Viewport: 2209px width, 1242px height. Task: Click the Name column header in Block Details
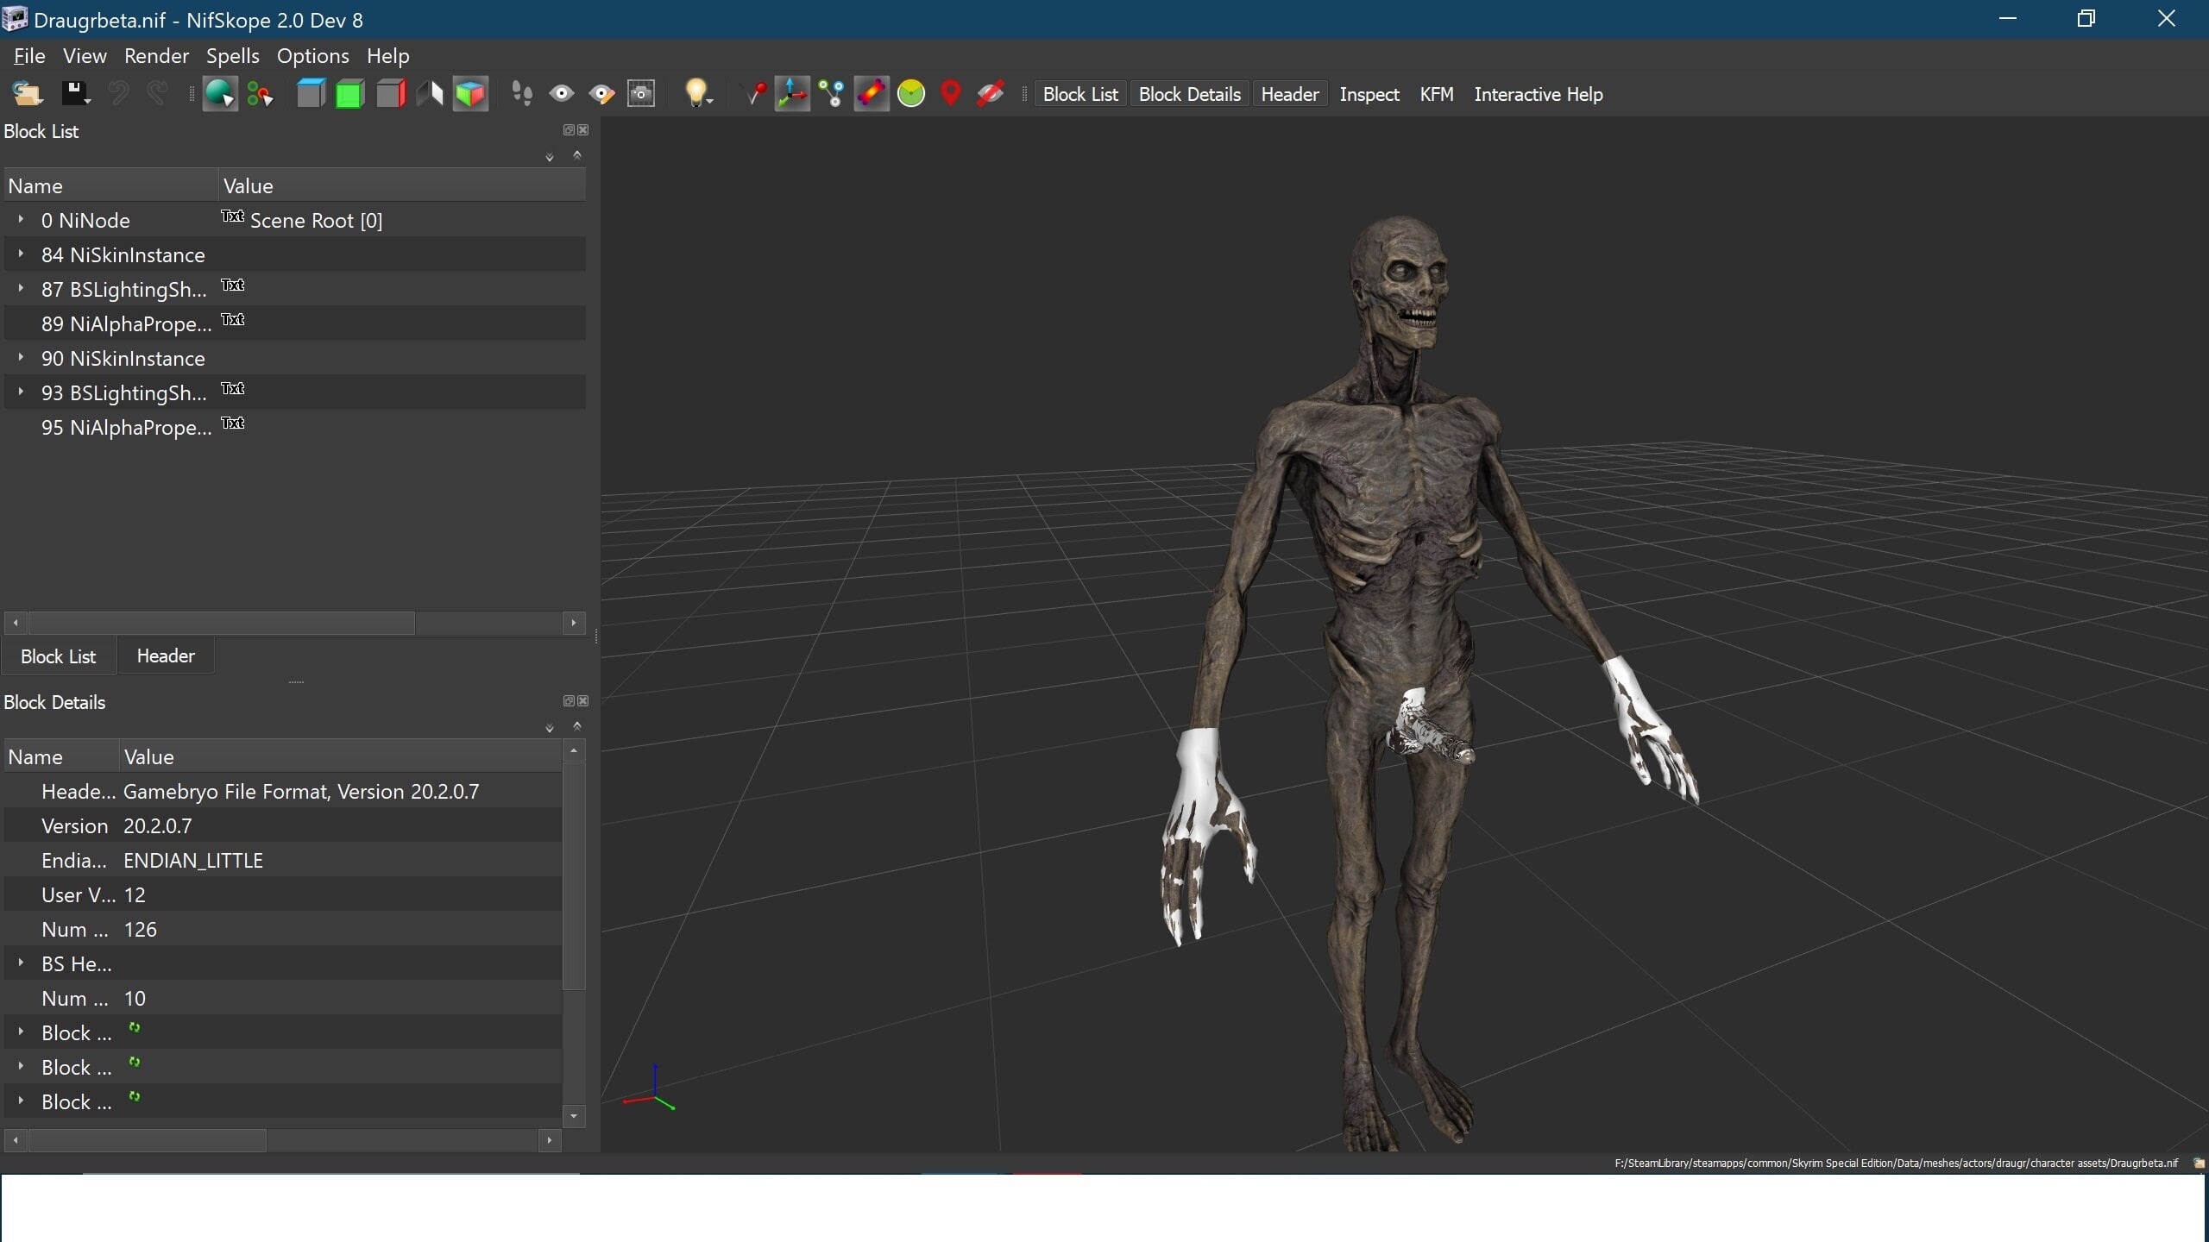click(61, 756)
